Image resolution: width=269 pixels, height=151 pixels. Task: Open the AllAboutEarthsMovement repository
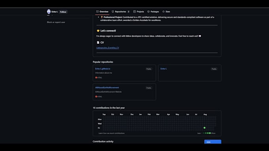(107, 88)
